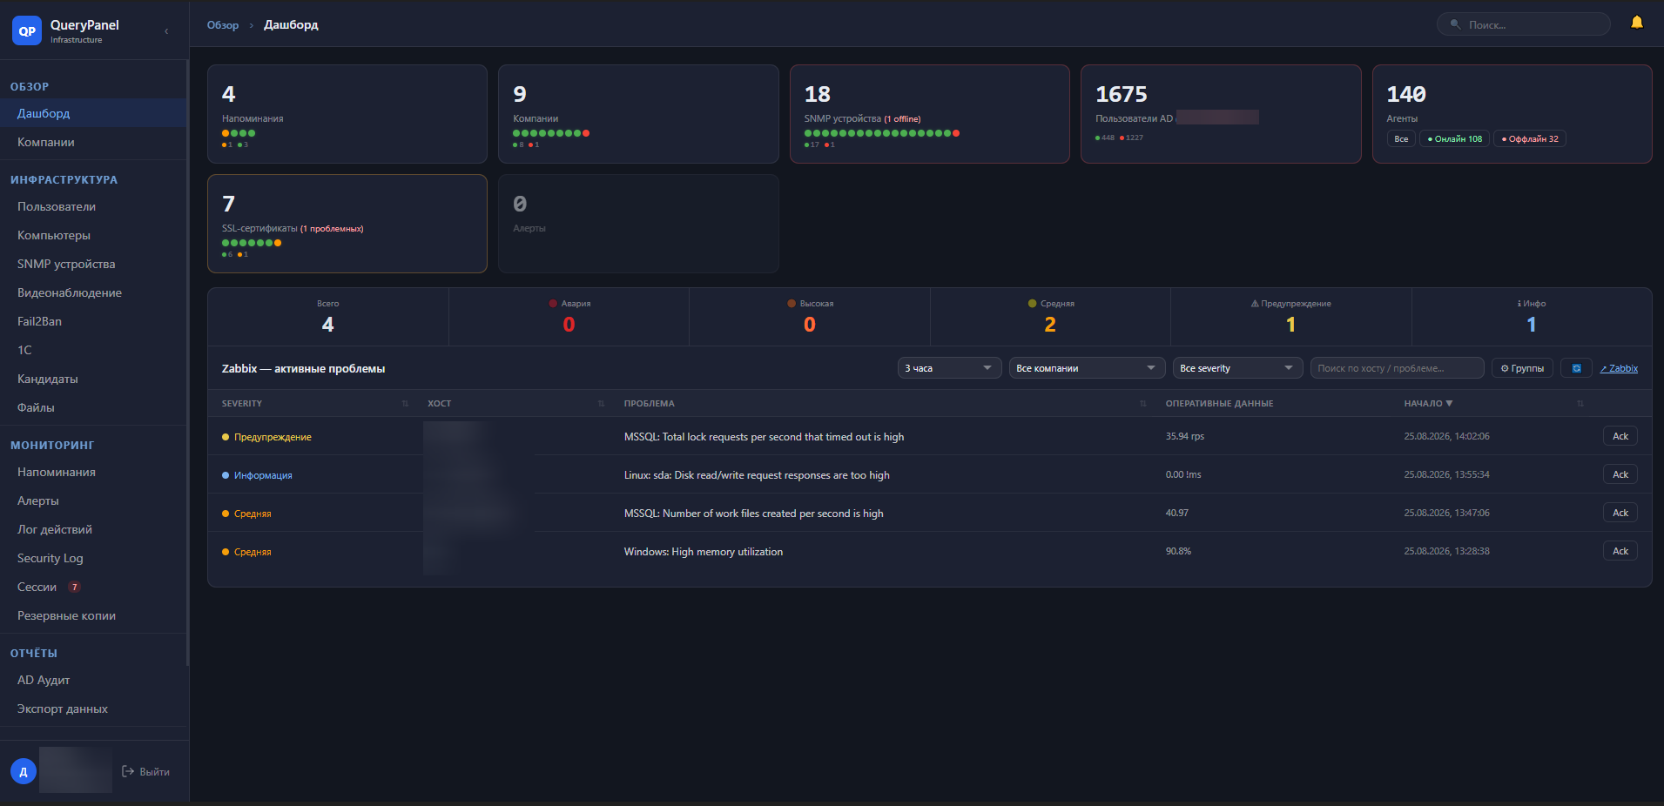The width and height of the screenshot is (1664, 806).
Task: Open the SSL-сертификаты summary card
Action: pos(347,224)
